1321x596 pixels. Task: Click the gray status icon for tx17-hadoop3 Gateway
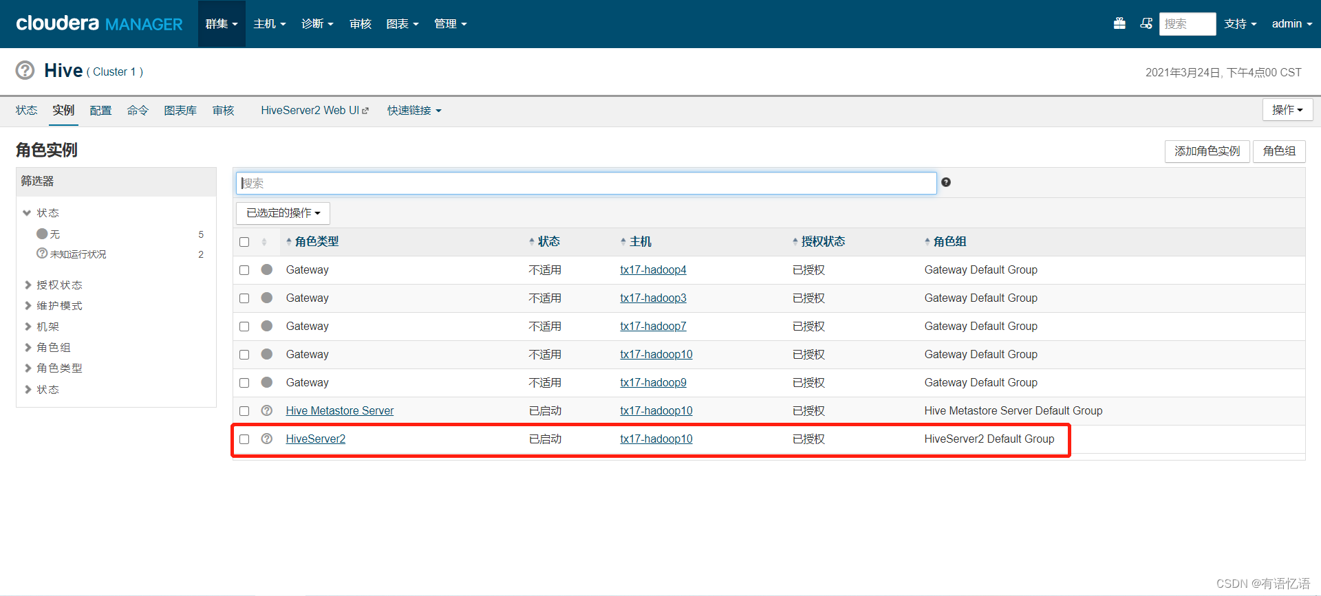coord(267,298)
